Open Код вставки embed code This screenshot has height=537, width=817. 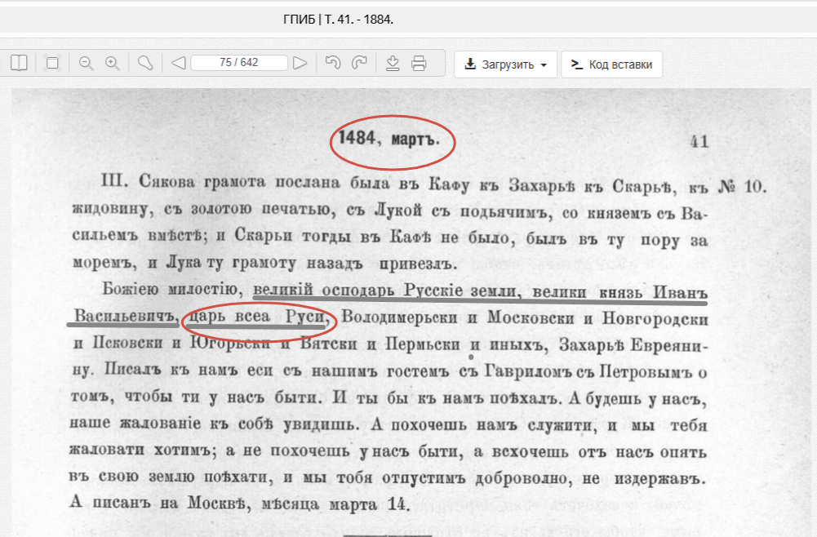click(x=611, y=64)
